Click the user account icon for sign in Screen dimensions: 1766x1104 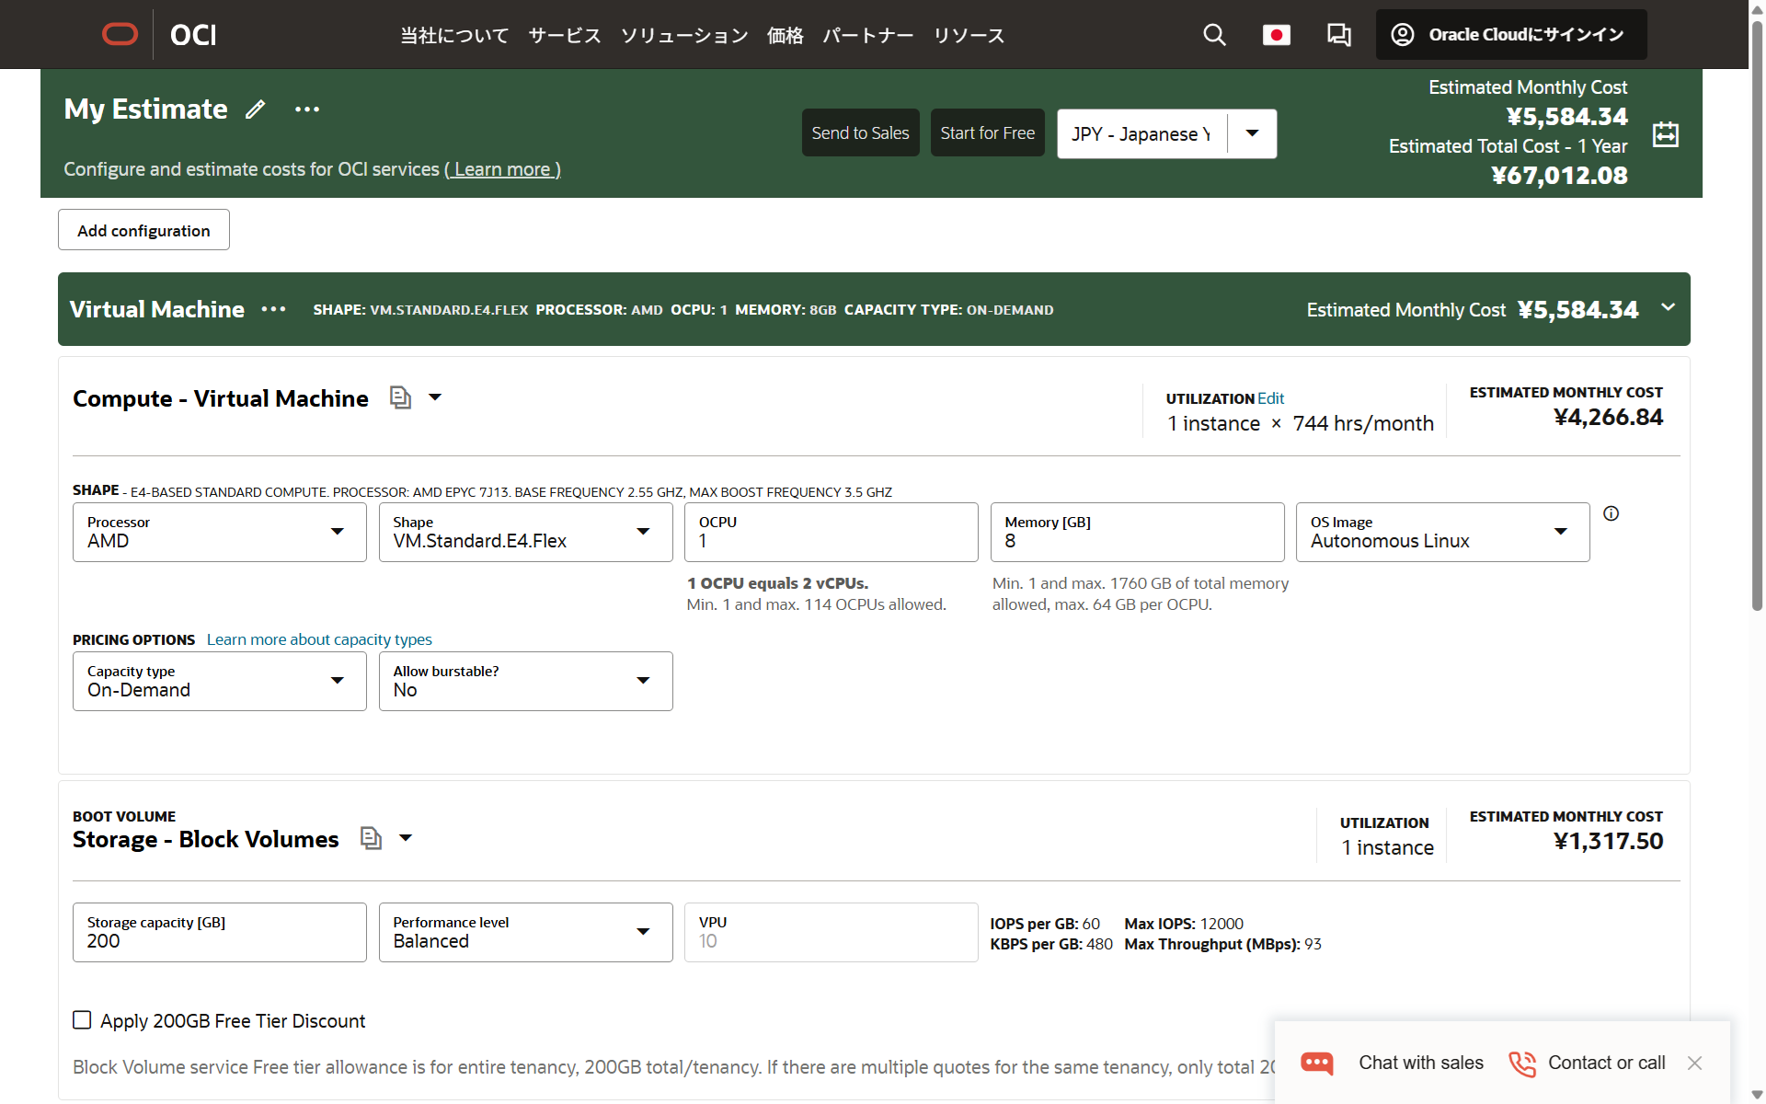(x=1402, y=34)
